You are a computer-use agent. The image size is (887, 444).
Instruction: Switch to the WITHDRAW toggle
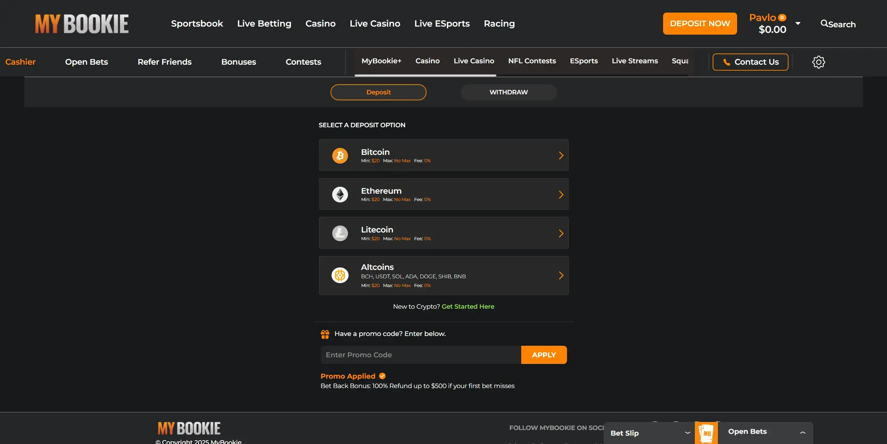(508, 92)
